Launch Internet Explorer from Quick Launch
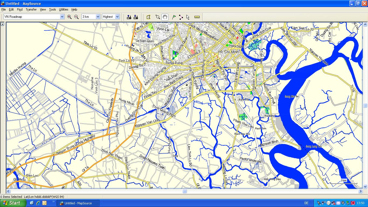This screenshot has width=368, height=207. point(38,203)
